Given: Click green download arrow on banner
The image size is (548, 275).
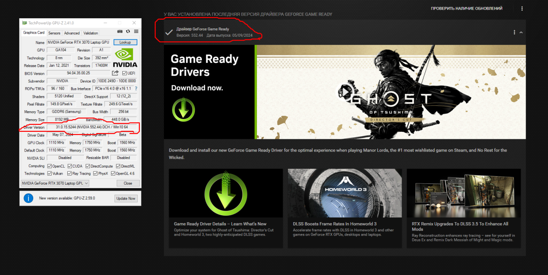Looking at the screenshot, I should [183, 109].
